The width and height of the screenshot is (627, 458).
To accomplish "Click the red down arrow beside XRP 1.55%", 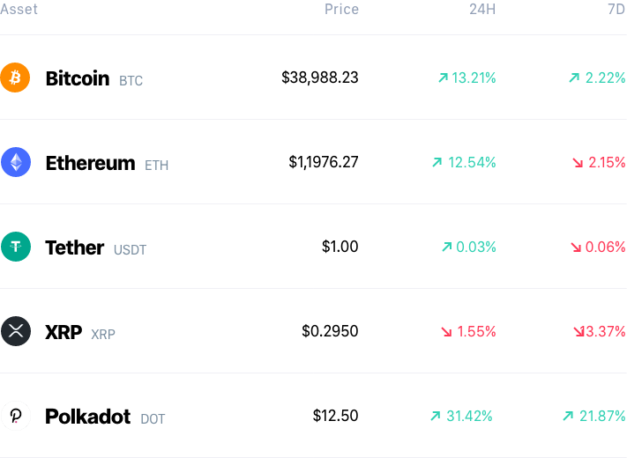I will coord(446,331).
